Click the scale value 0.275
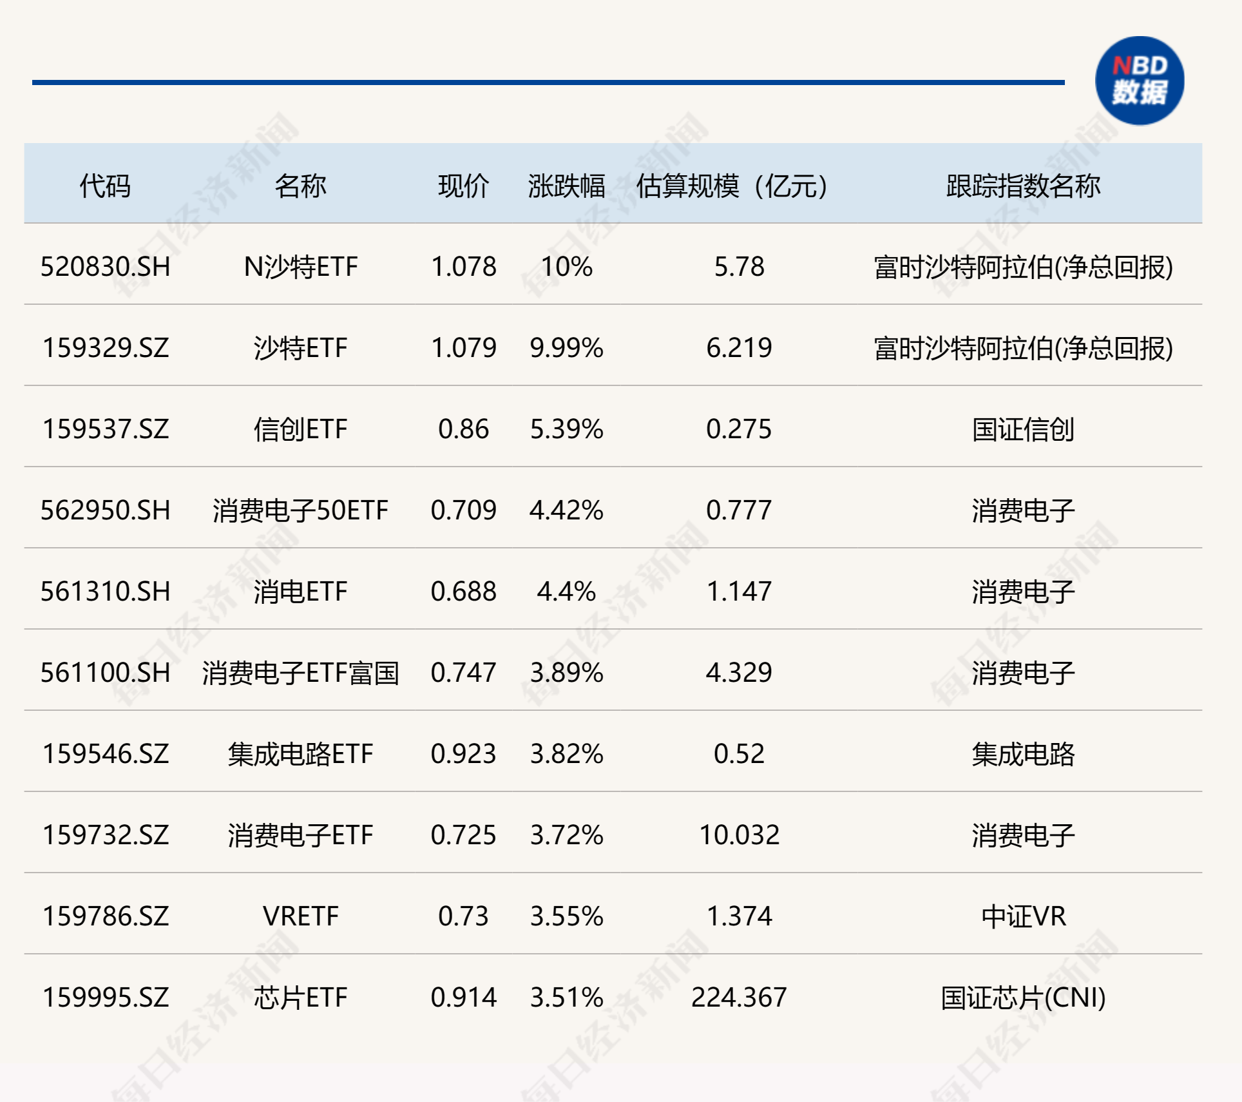Viewport: 1242px width, 1102px height. tap(739, 429)
